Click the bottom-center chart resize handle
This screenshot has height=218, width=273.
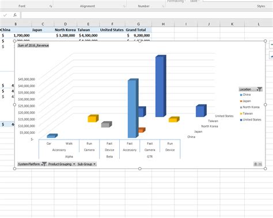click(140, 168)
